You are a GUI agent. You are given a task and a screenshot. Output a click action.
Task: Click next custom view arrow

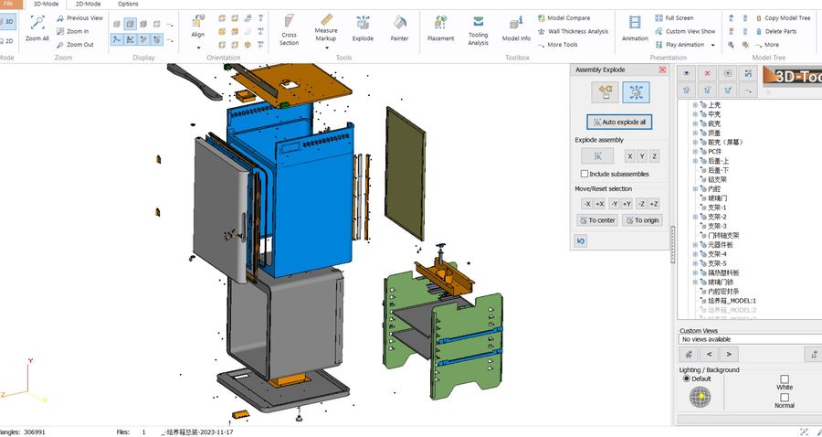(x=729, y=354)
